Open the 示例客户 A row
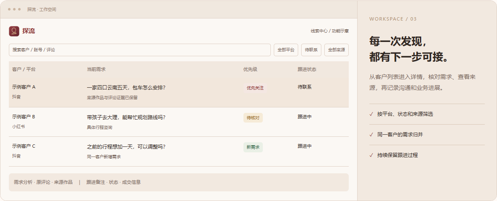 (x=179, y=92)
